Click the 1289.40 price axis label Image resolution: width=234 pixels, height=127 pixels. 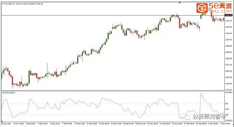(x=229, y=52)
